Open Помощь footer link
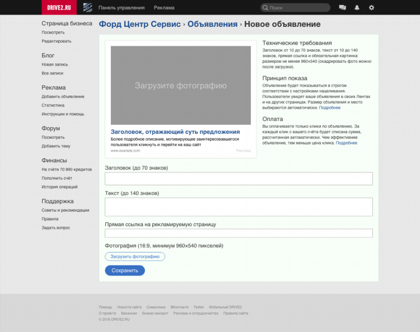420x332 pixels. pyautogui.click(x=105, y=307)
